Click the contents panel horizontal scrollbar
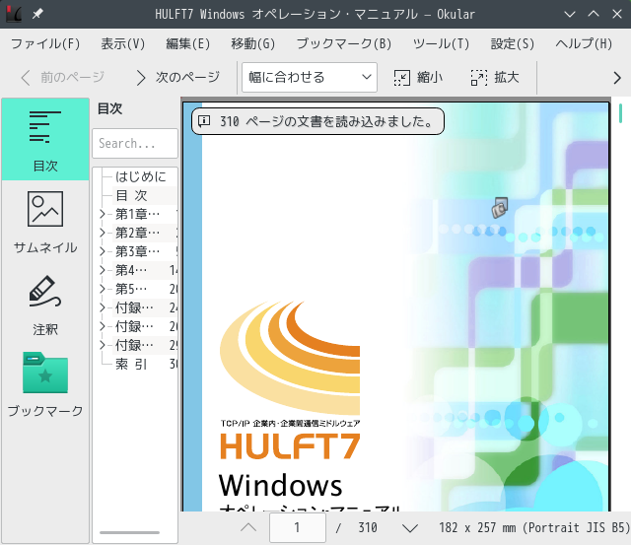The image size is (631, 545). click(129, 532)
